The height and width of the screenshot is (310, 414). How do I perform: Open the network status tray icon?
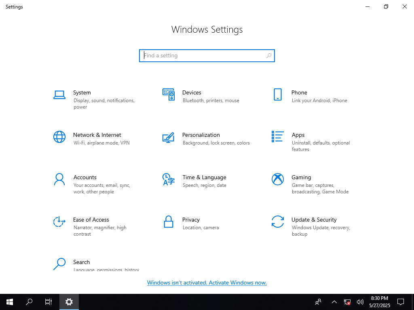(347, 302)
